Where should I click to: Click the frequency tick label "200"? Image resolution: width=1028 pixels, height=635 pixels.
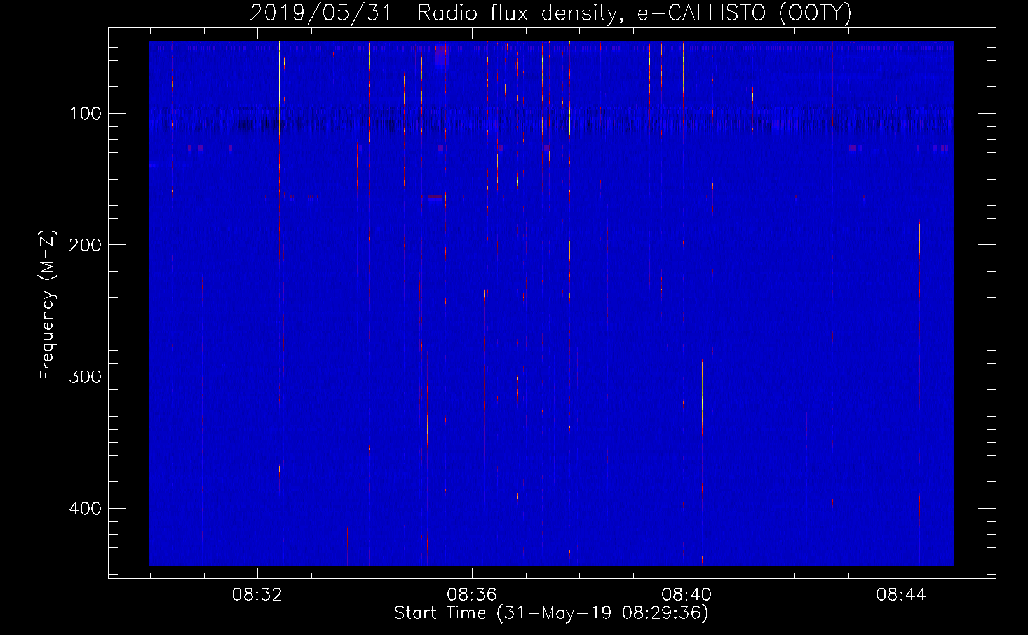85,245
